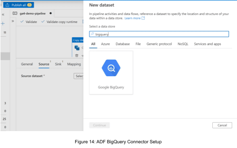This screenshot has height=148, width=237.
Task: Click the Publish all button
Action: pos(19,5)
